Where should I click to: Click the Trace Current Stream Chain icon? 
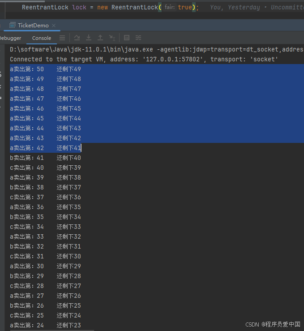point(138,38)
